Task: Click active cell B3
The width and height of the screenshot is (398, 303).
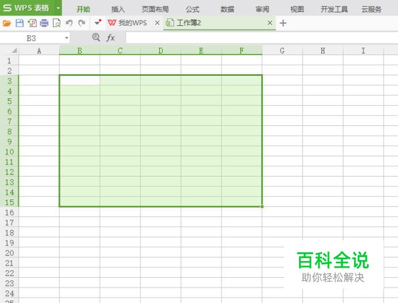Action: point(80,80)
